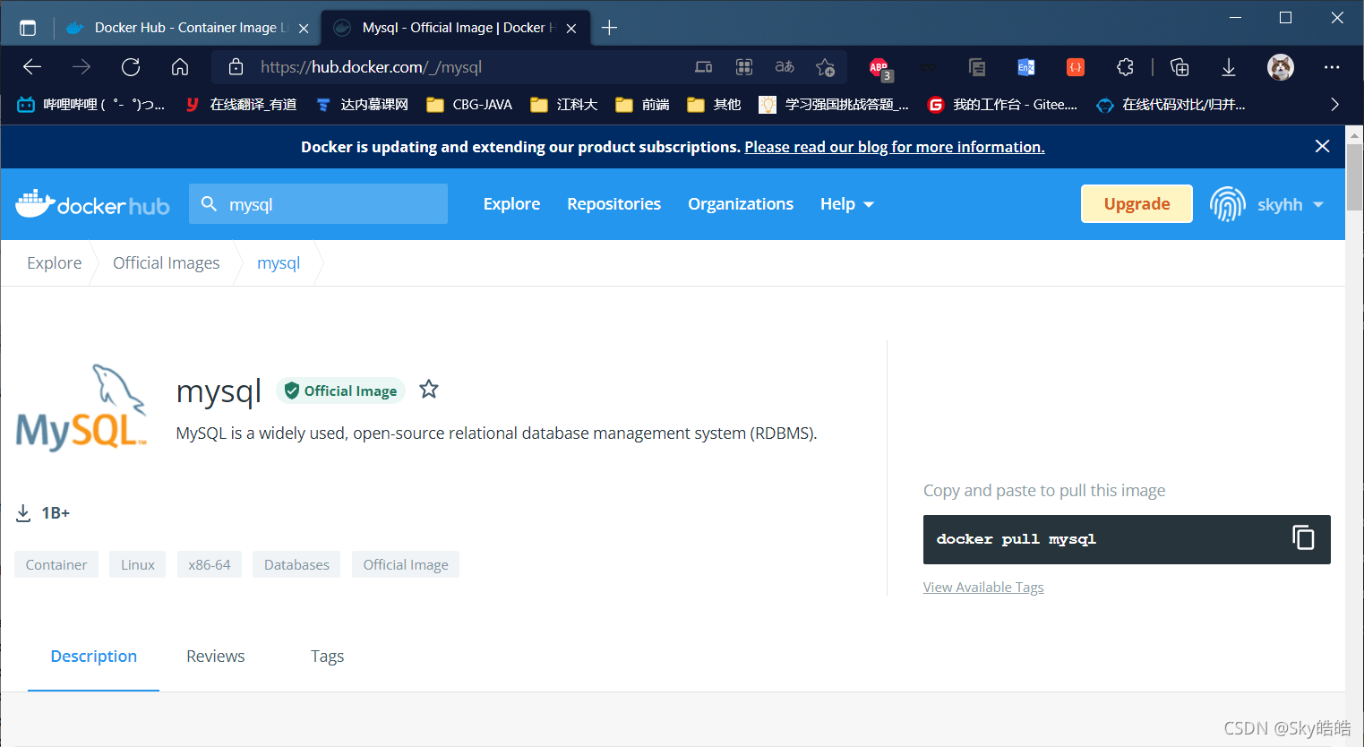Click Explore breadcrumb
Image resolution: width=1364 pixels, height=747 pixels.
[x=54, y=263]
